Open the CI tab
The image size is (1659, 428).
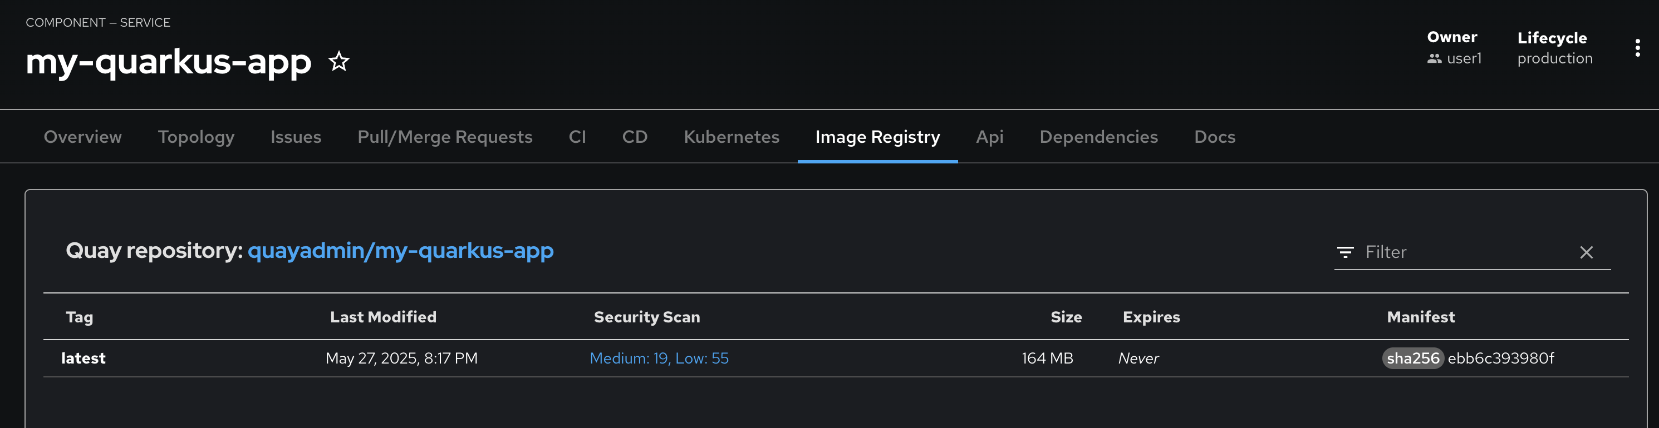click(577, 137)
